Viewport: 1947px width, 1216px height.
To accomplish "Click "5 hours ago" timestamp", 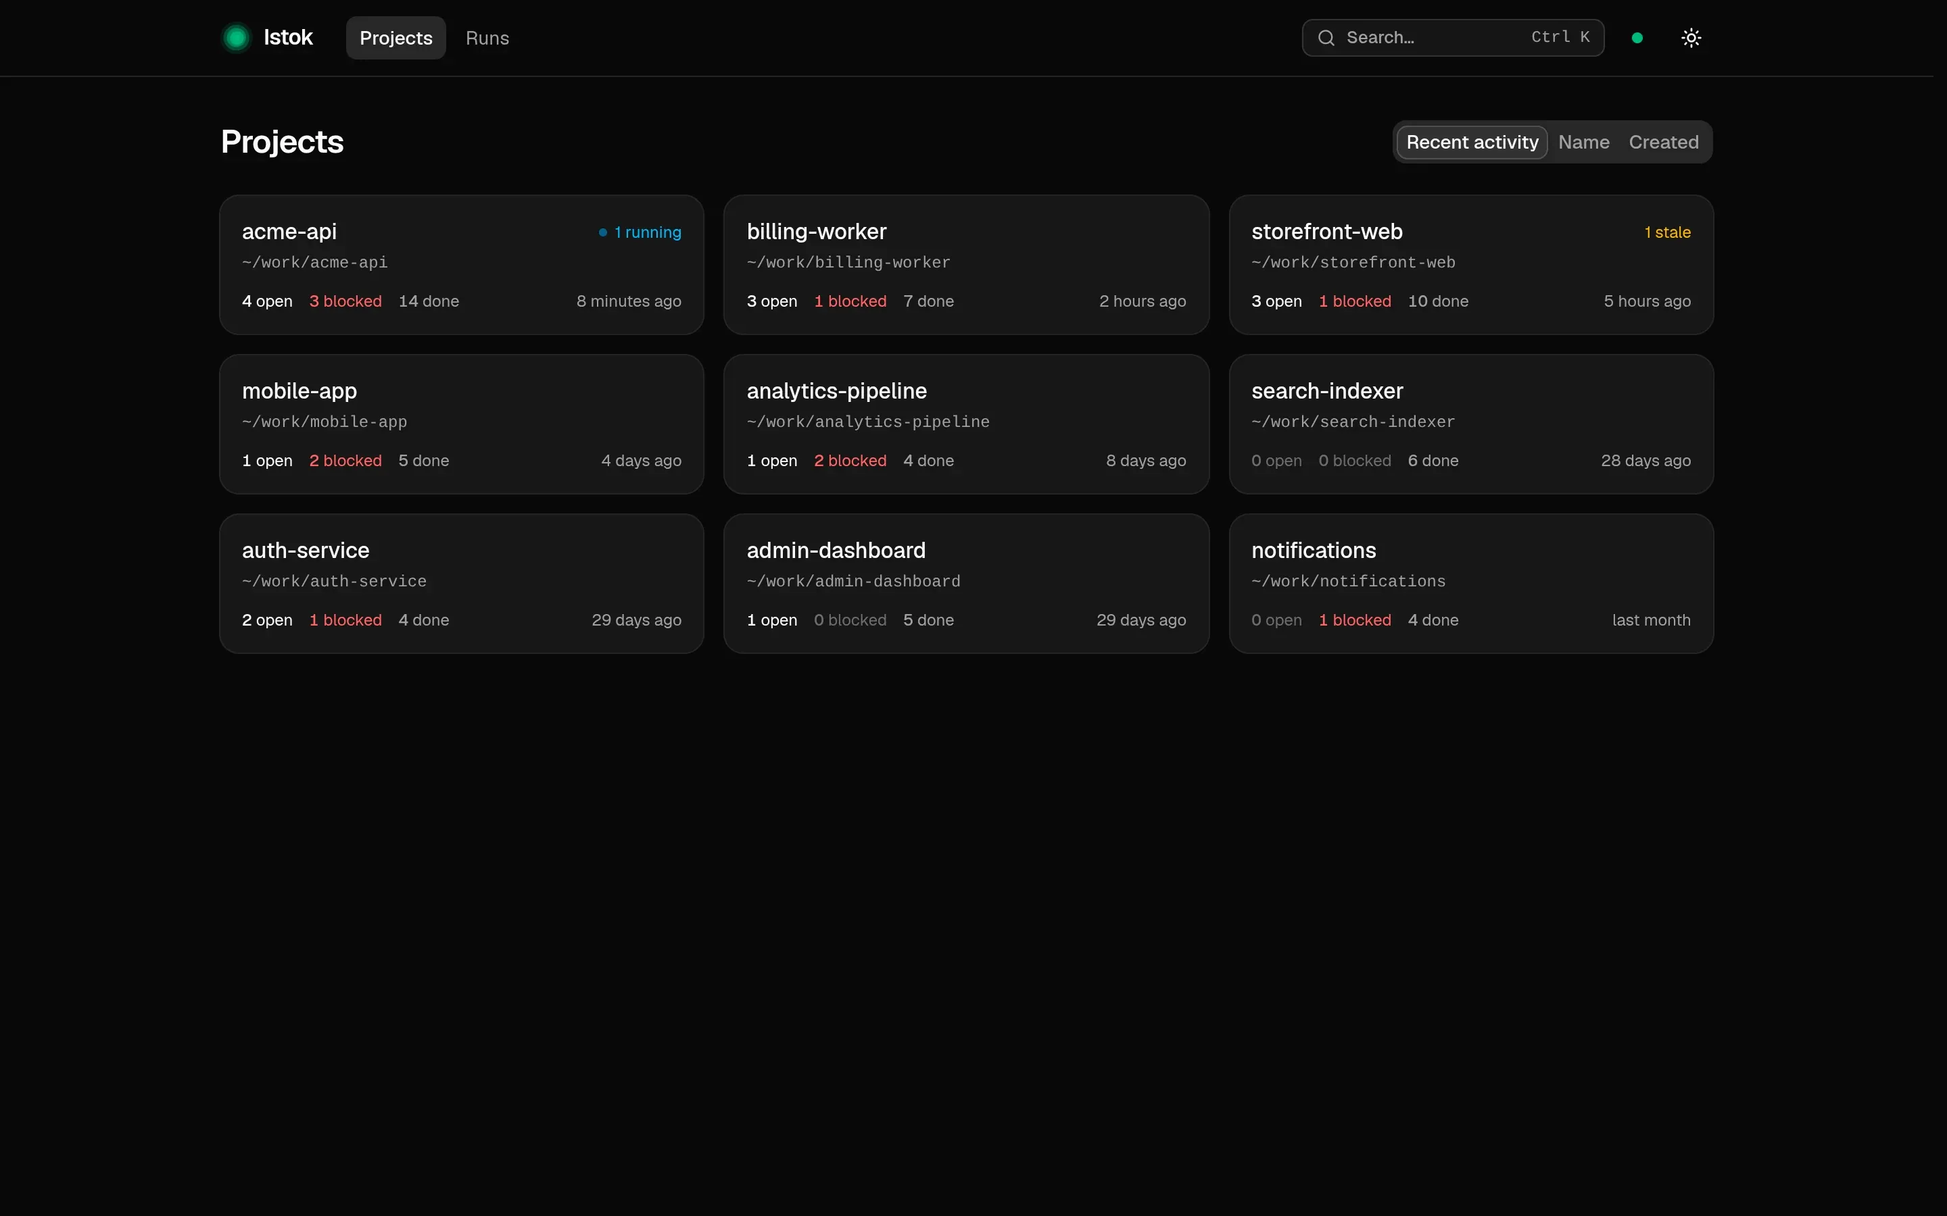I will point(1647,301).
